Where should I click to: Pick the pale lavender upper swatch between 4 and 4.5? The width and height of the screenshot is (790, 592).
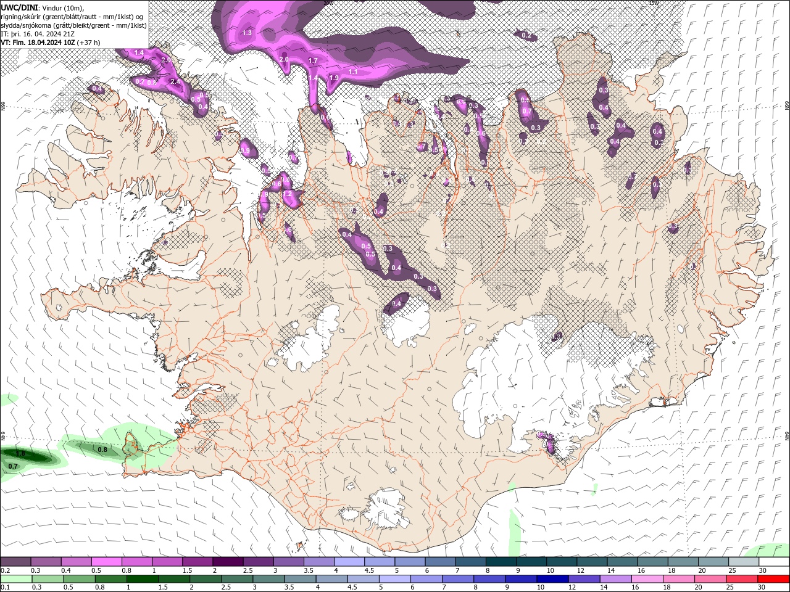(349, 562)
